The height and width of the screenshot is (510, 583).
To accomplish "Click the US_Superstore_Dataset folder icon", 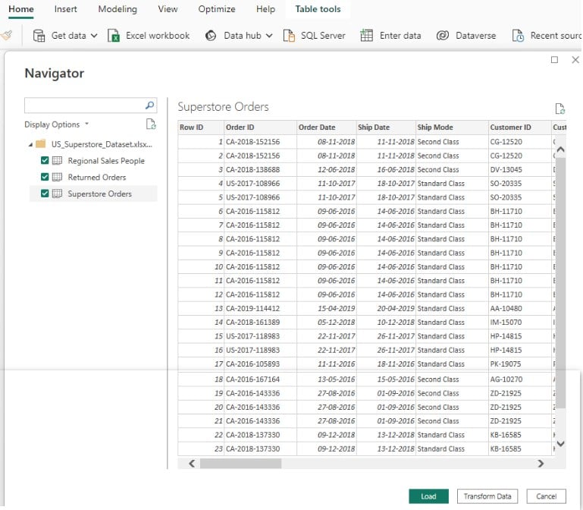I will (x=40, y=144).
